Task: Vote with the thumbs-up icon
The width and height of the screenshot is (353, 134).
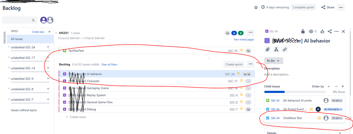Action: [323, 31]
